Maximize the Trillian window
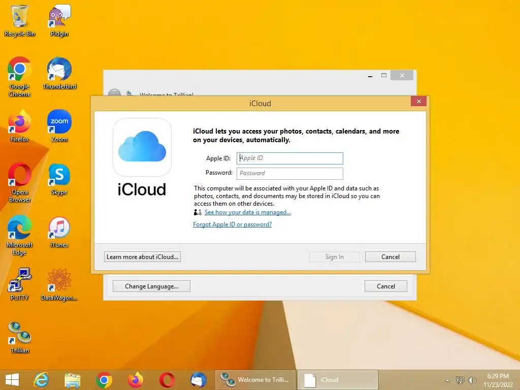 (x=384, y=75)
